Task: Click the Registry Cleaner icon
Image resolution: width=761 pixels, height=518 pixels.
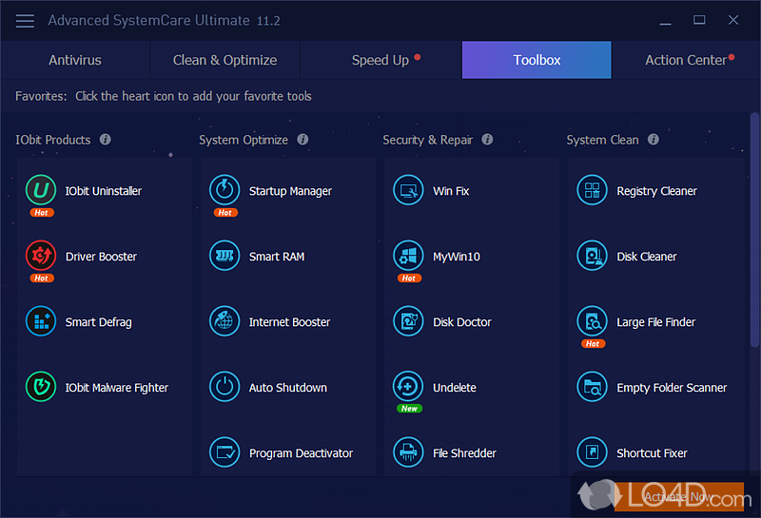Action: [592, 190]
